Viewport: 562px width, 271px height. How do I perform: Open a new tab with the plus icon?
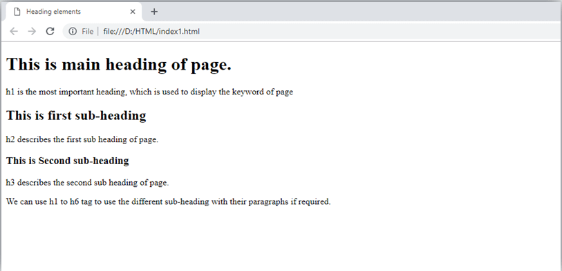click(x=154, y=12)
